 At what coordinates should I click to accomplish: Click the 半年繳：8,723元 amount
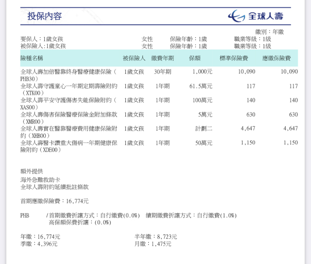(x=155, y=237)
